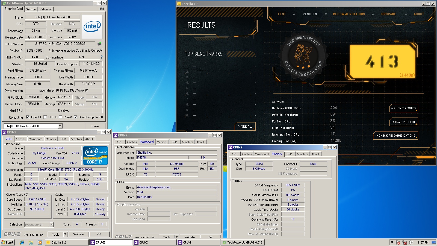The width and height of the screenshot is (437, 246).
Task: Click the Intel logo in GPU-Z
Action: (x=92, y=27)
